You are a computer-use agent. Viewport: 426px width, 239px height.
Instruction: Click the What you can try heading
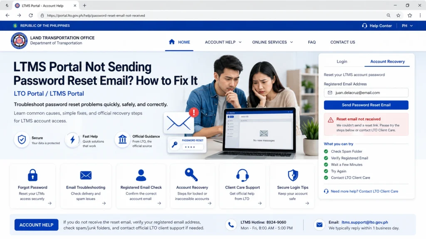tap(339, 144)
